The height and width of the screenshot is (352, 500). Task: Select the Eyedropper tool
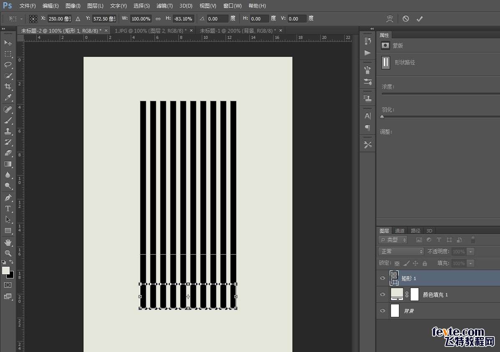coord(8,97)
